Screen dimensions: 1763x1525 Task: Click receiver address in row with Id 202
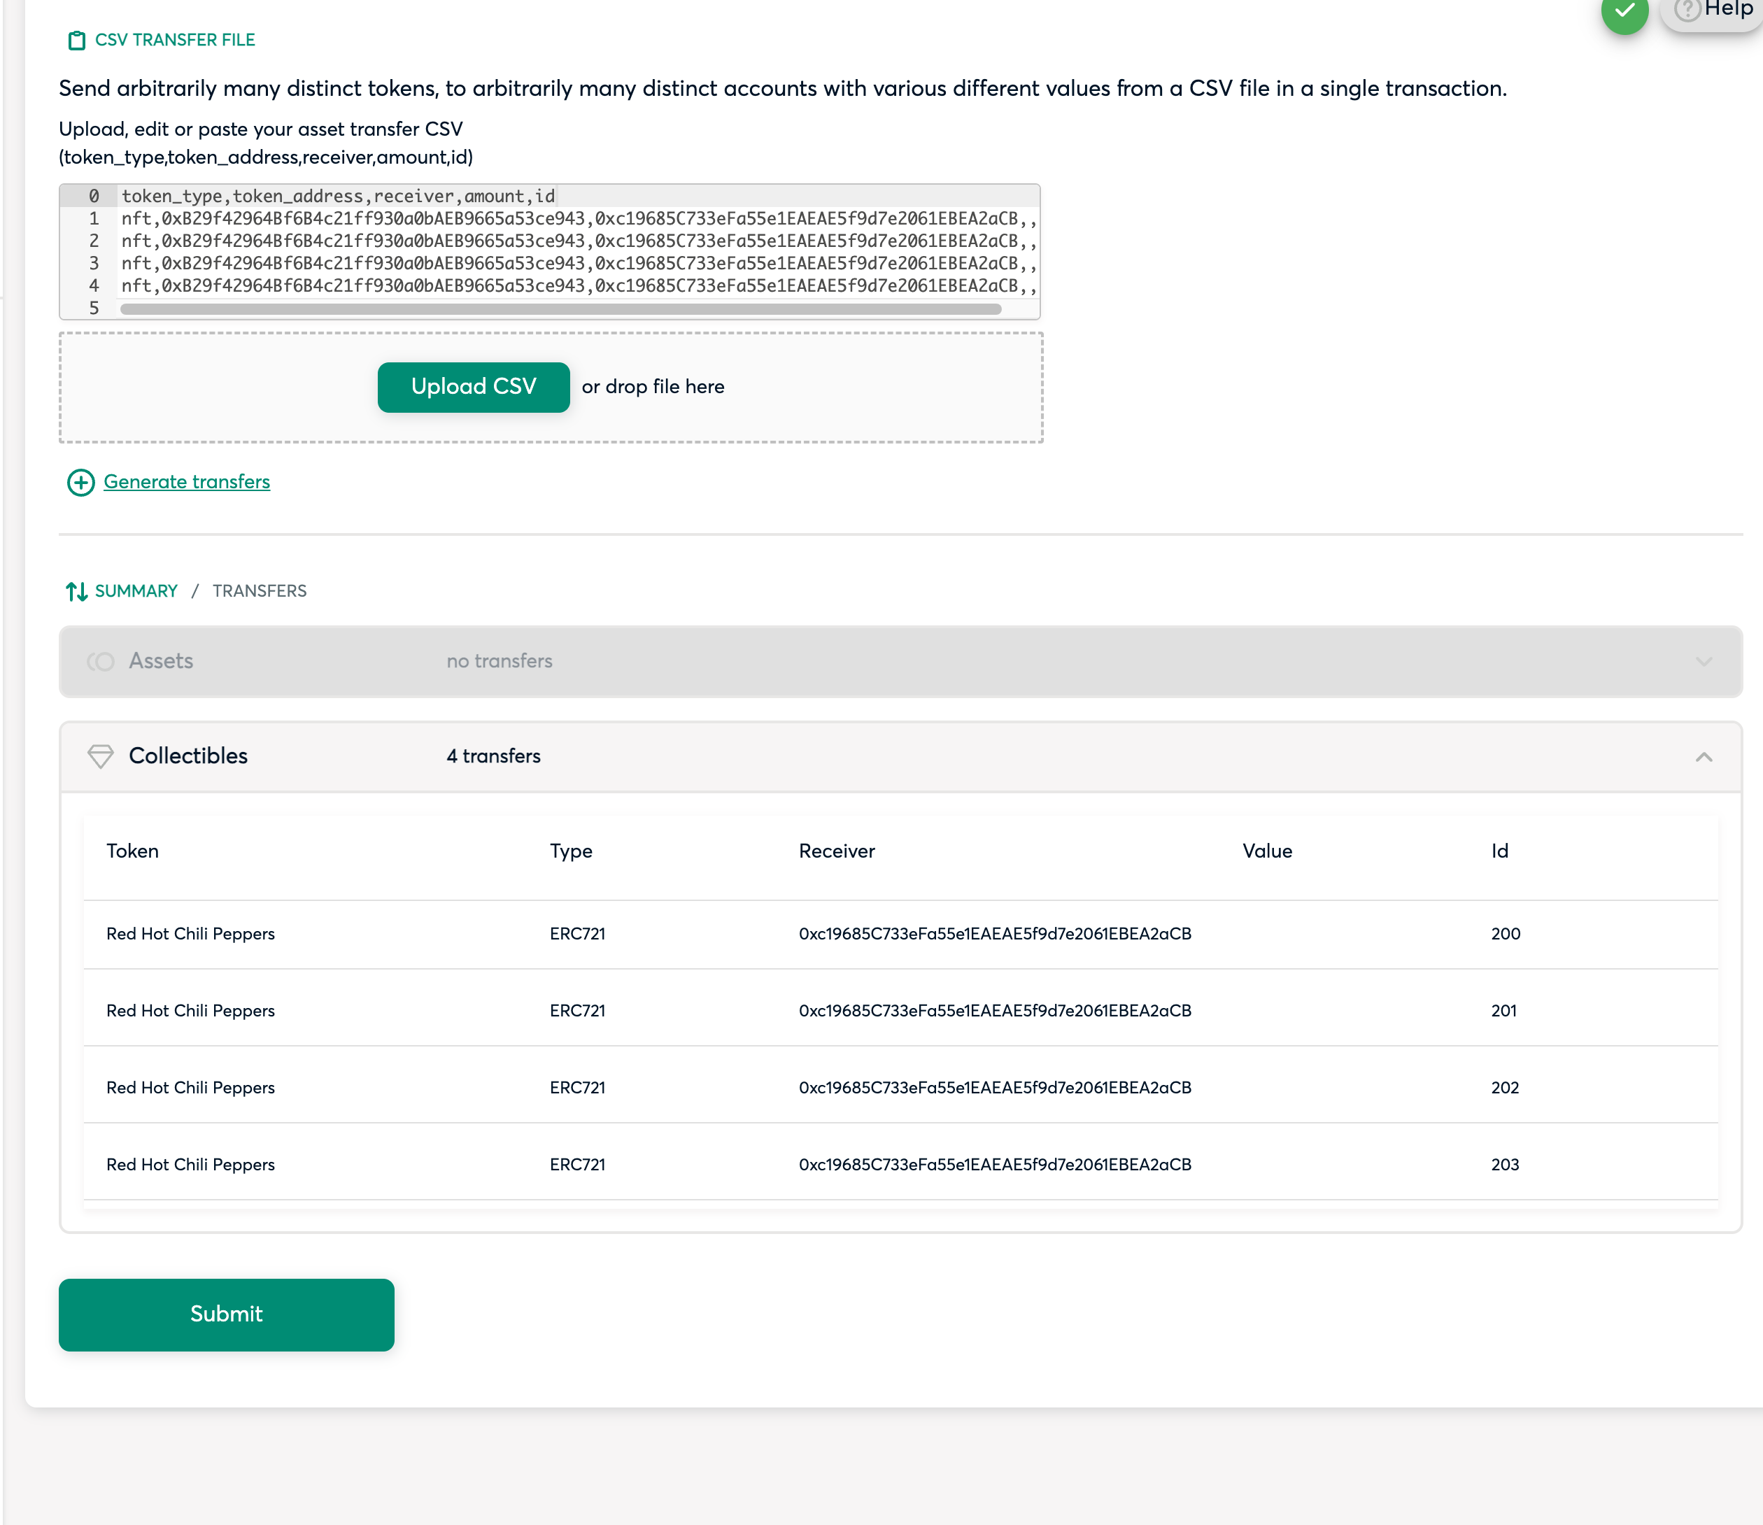(995, 1088)
